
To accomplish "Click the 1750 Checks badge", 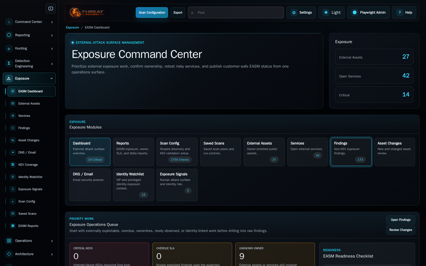I will [180, 160].
